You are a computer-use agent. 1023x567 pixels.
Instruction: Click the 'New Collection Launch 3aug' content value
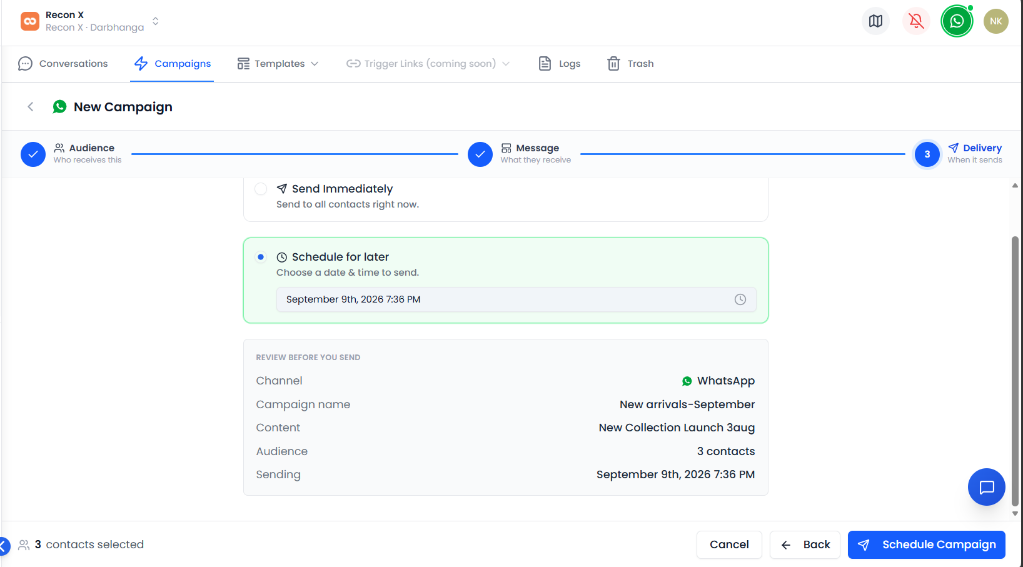[677, 428]
